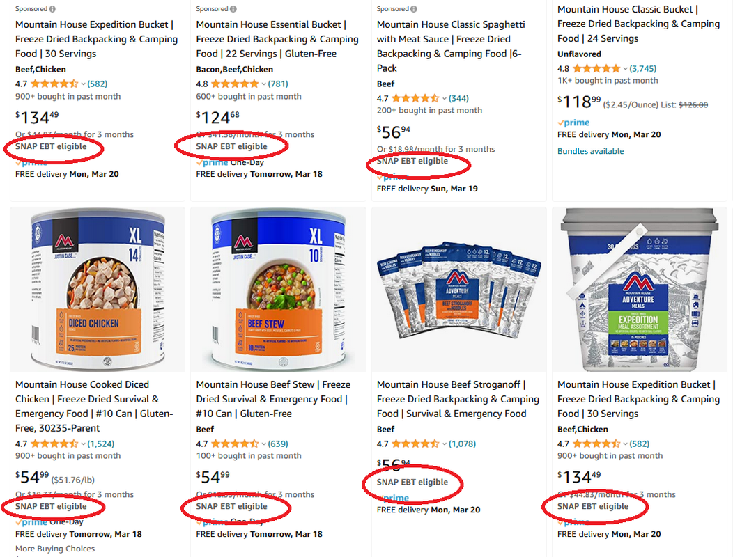
Task: Open More Buying Choices for Diced Chicken
Action: click(55, 549)
